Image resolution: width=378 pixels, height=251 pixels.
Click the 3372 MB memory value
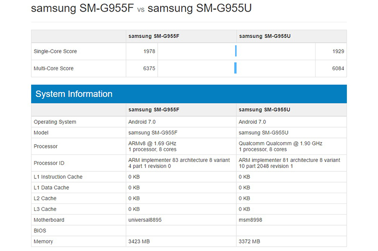(249, 242)
